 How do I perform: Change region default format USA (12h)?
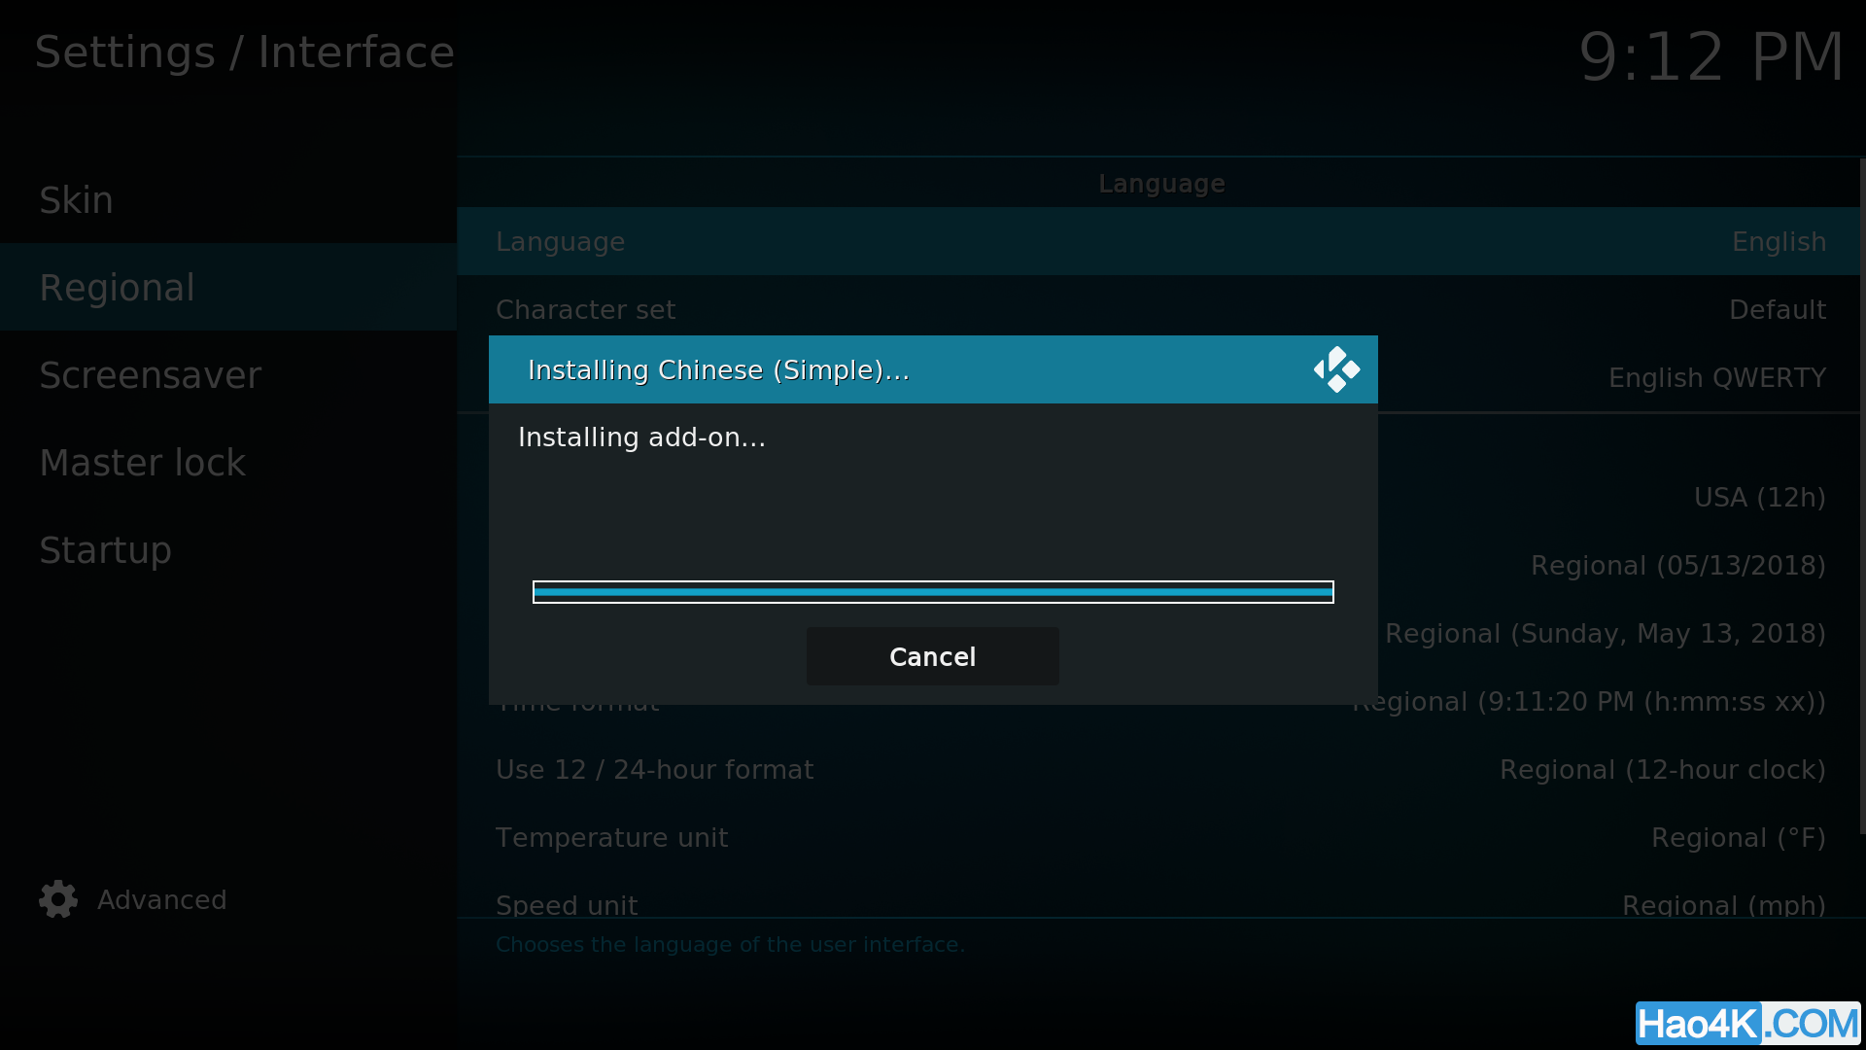(1759, 498)
